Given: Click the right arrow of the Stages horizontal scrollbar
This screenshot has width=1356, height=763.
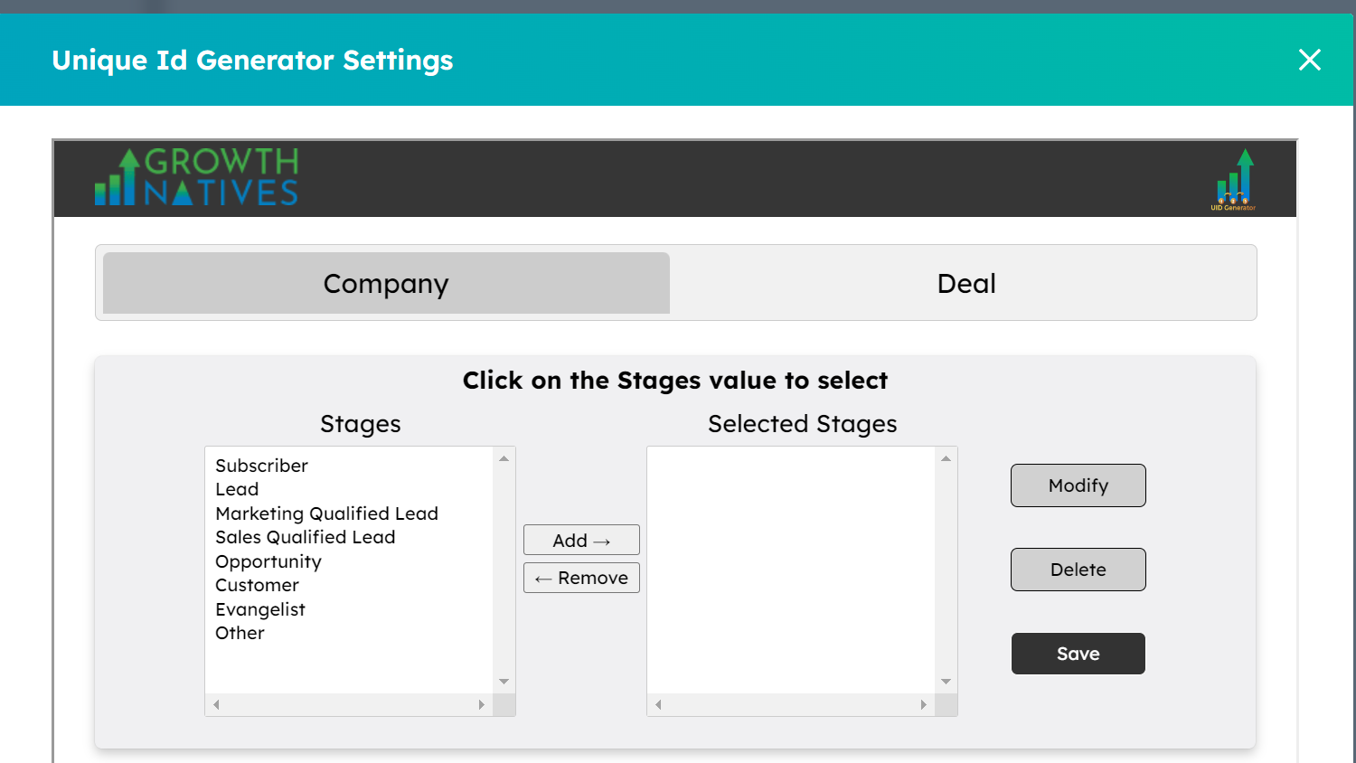Looking at the screenshot, I should [x=482, y=703].
